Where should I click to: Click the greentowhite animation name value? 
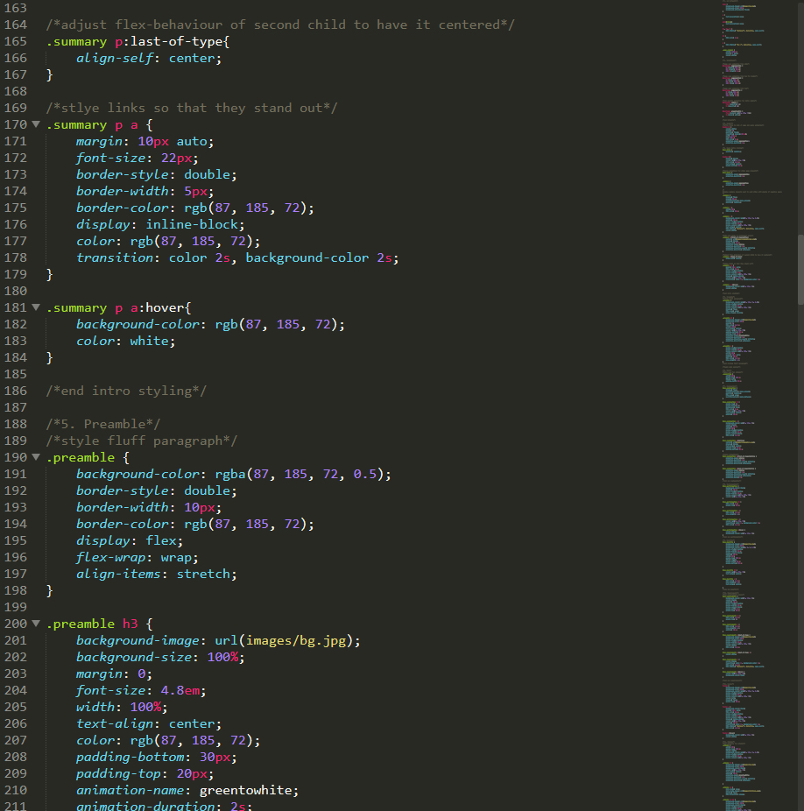(x=249, y=791)
